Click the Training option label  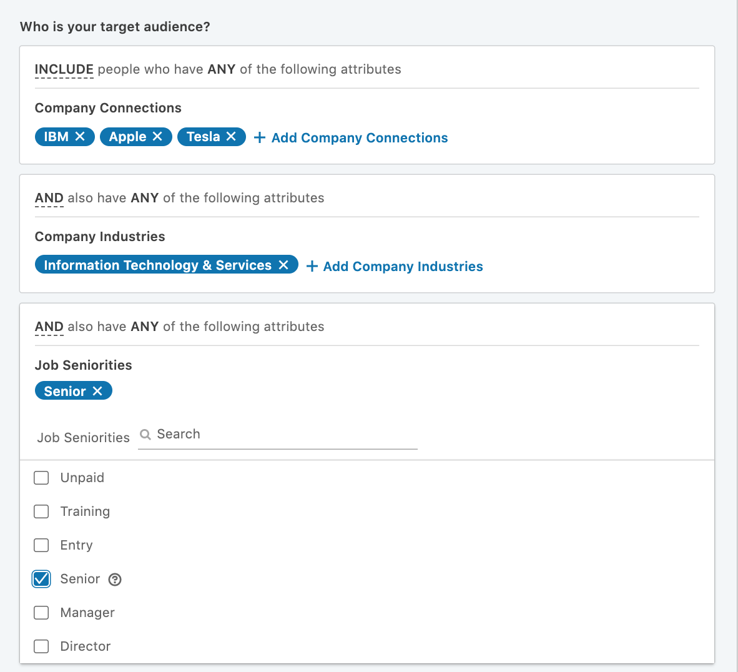[x=85, y=511]
